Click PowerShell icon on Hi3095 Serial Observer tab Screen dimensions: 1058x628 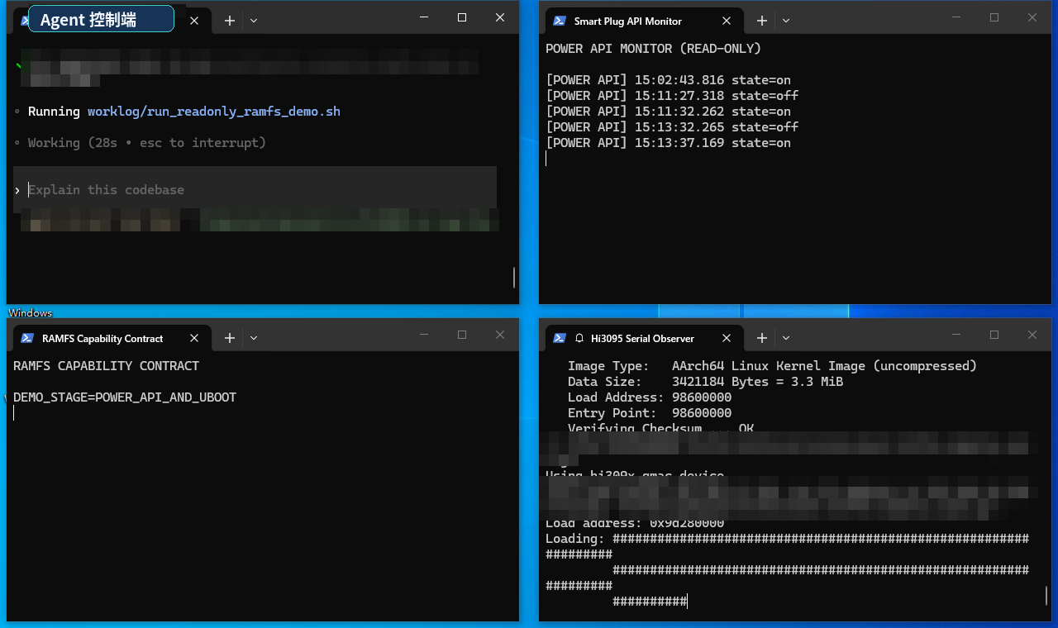click(560, 338)
